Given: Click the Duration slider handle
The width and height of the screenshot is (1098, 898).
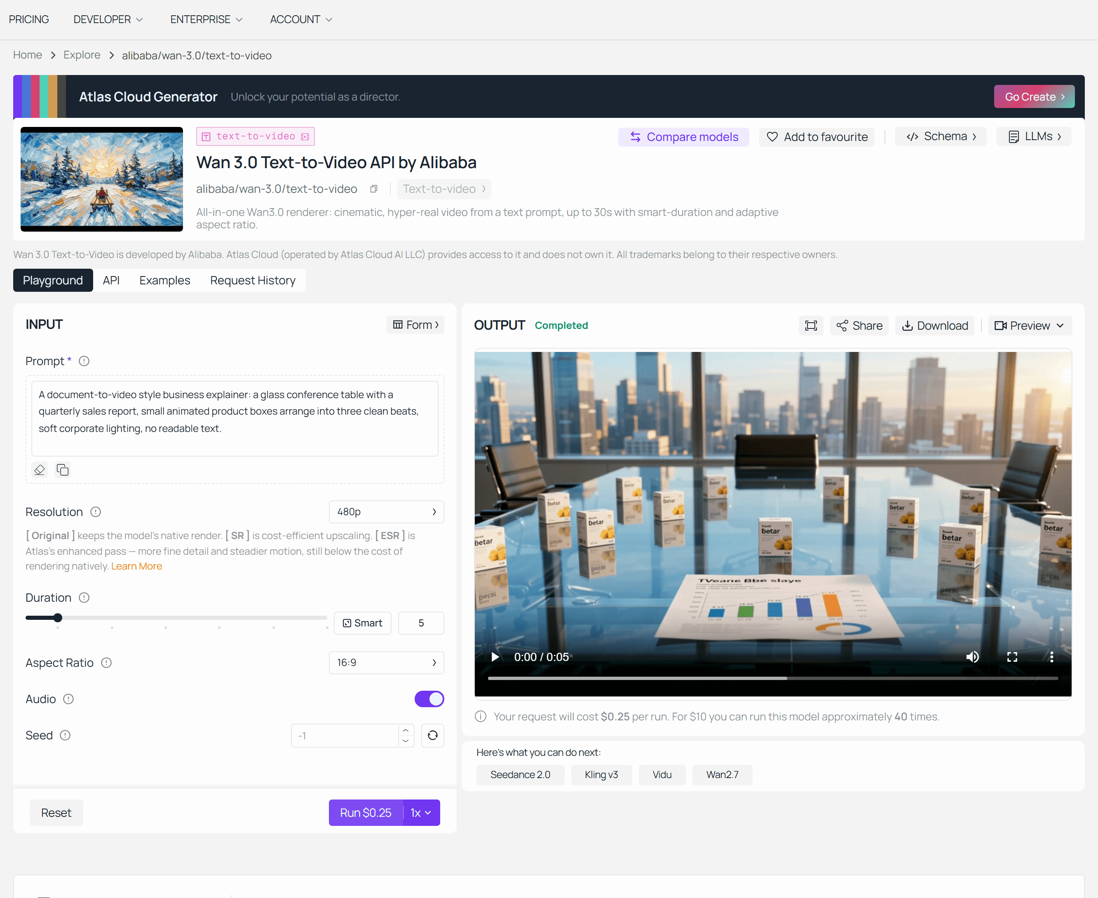Looking at the screenshot, I should (58, 618).
